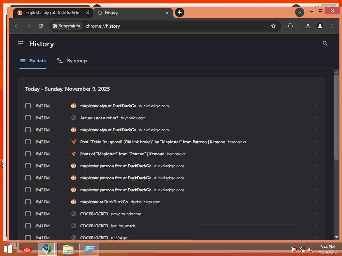Click DuckDuckGo favicon beside "maplestar at DuckDuckGo"
This screenshot has width=342, height=256.
[x=74, y=202]
